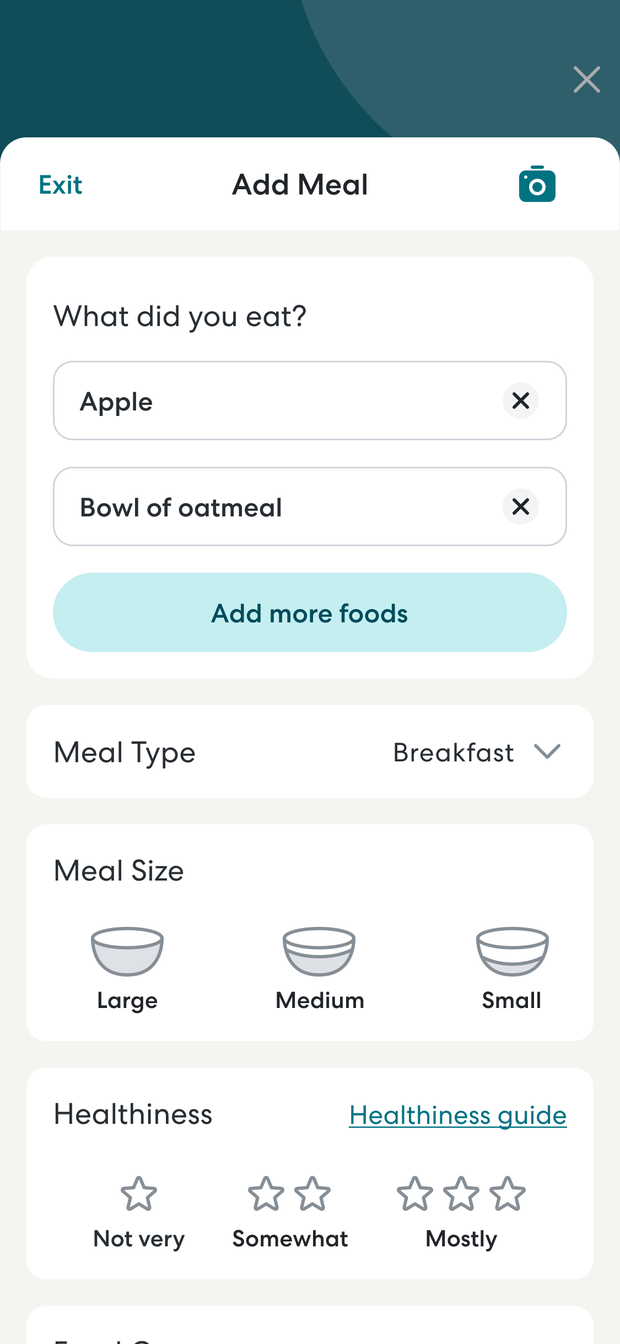Tap the camera icon to add photo
620x1344 pixels.
pyautogui.click(x=537, y=184)
